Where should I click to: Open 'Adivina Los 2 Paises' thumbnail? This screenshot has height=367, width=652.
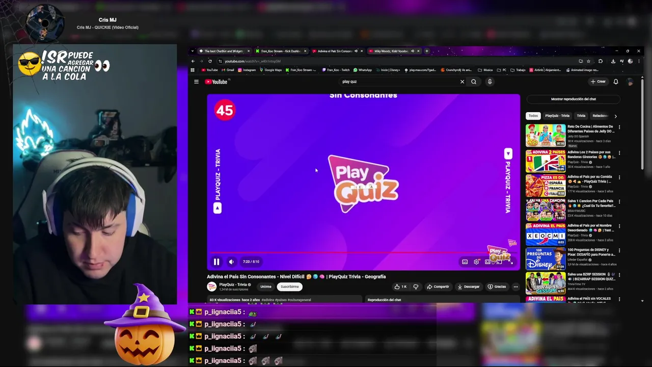coord(546,161)
